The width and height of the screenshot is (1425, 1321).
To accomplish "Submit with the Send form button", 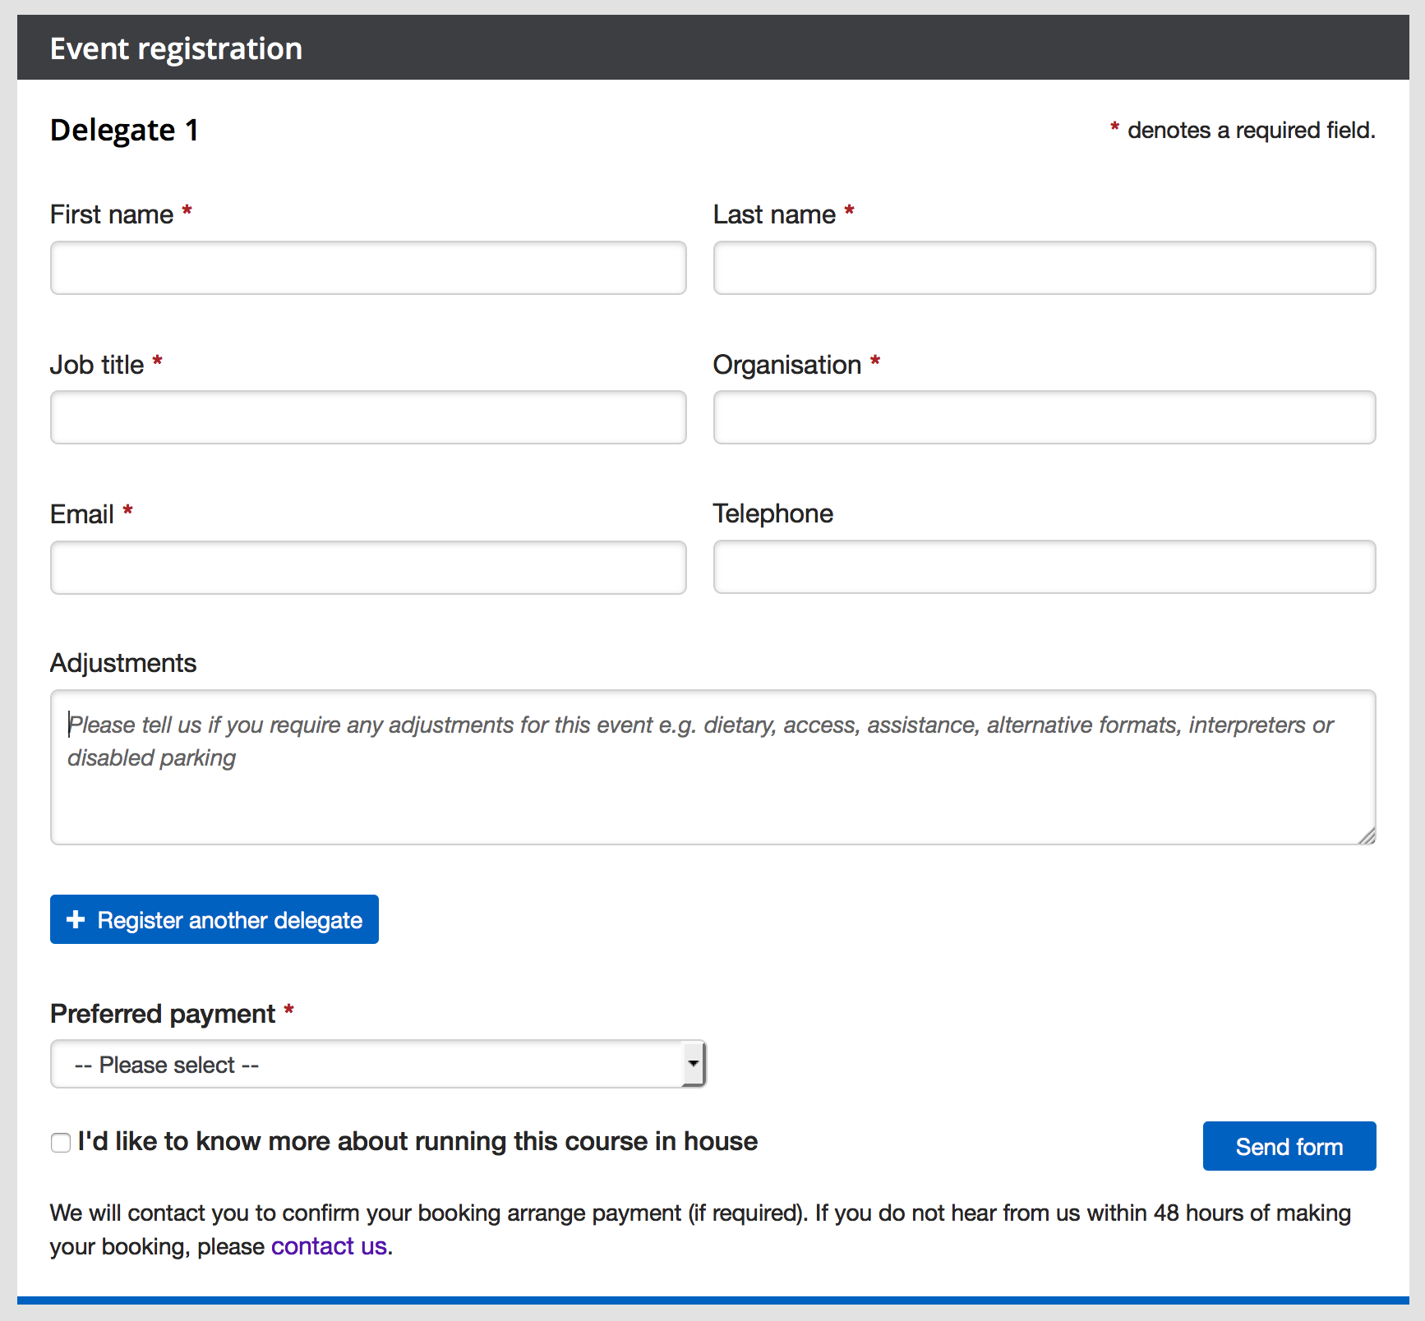I will tap(1289, 1146).
